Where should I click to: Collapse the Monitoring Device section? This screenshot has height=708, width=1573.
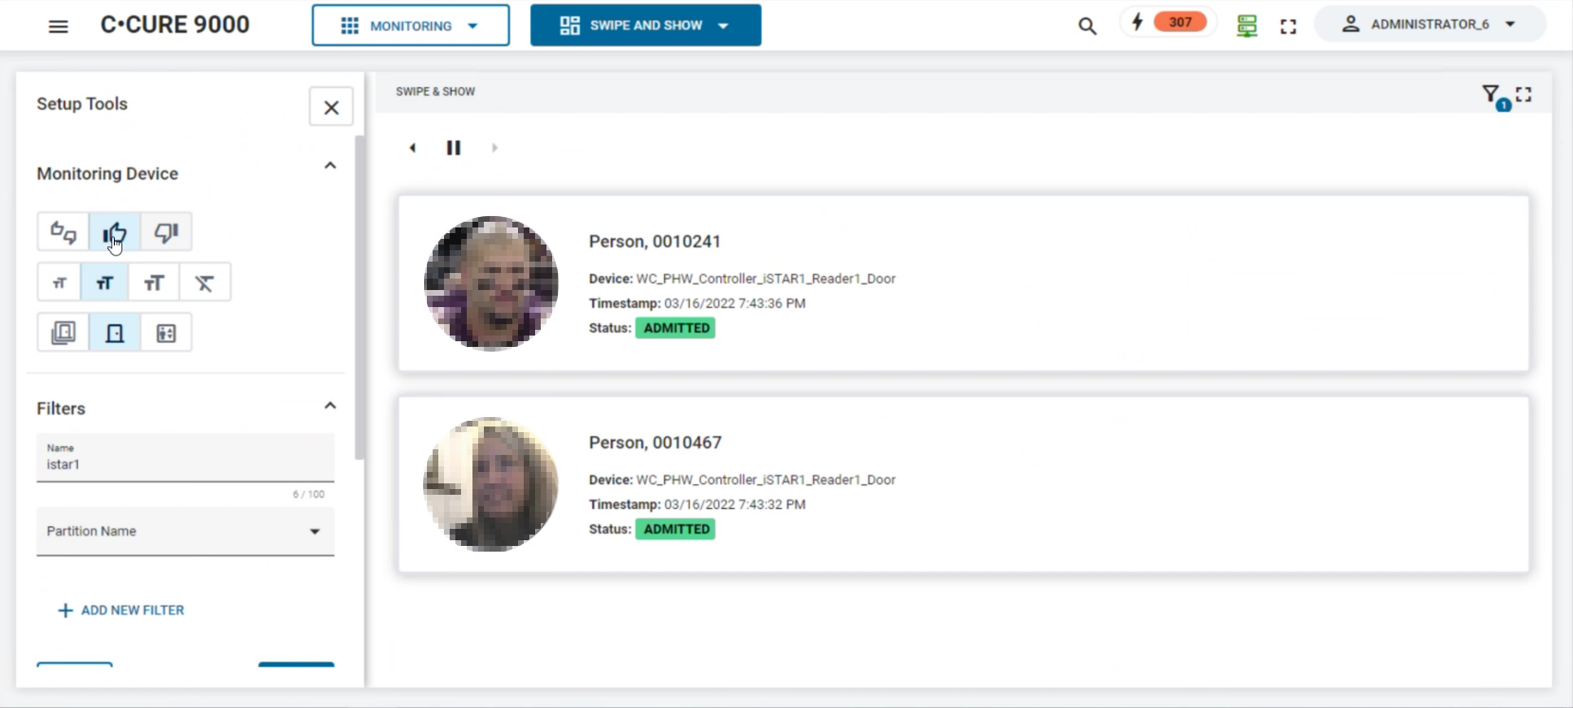pos(330,166)
